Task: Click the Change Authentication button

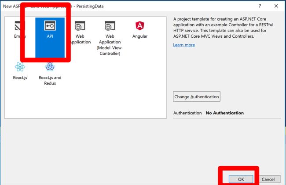Action: point(197,96)
